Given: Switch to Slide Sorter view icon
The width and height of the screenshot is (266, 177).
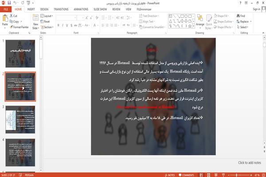Looking at the screenshot, I should (208, 175).
